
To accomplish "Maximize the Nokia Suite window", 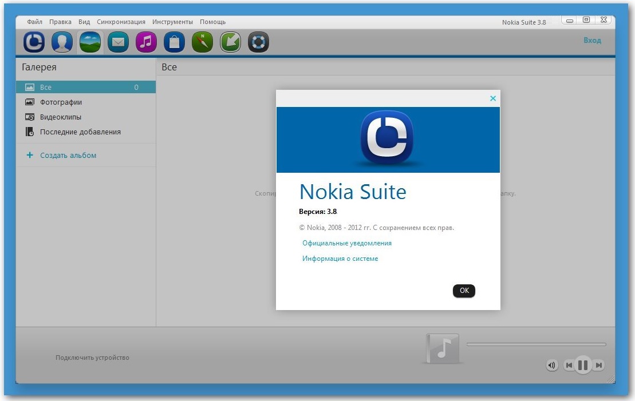I will (586, 20).
